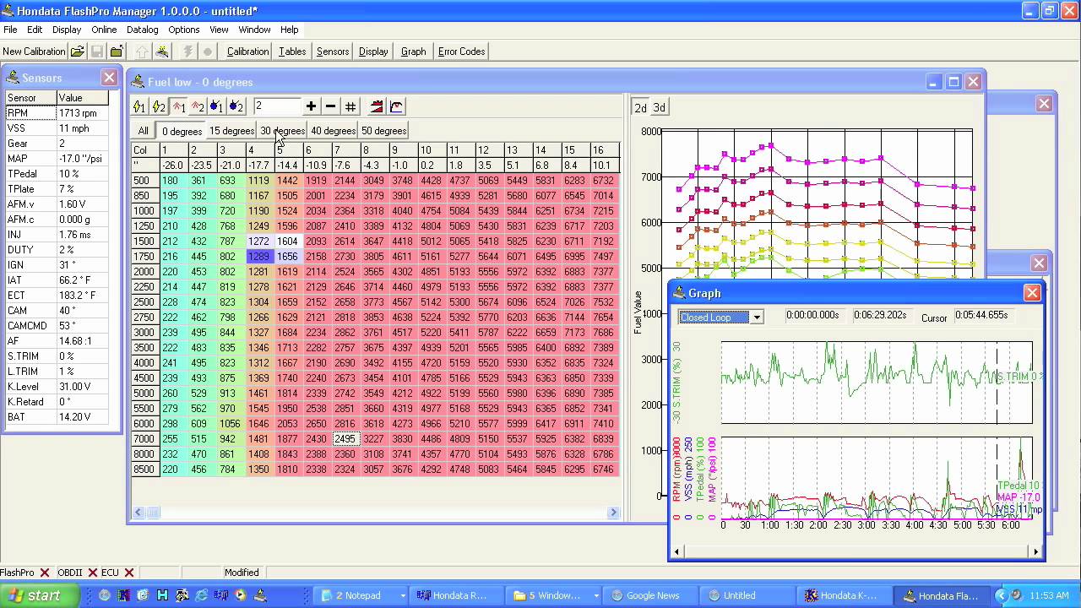This screenshot has height=608, width=1081.
Task: Select the ignition table 2 icon
Action: tap(159, 106)
